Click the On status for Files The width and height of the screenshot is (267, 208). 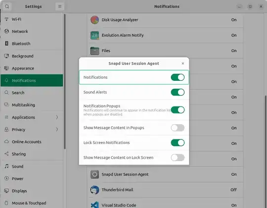pos(234,51)
